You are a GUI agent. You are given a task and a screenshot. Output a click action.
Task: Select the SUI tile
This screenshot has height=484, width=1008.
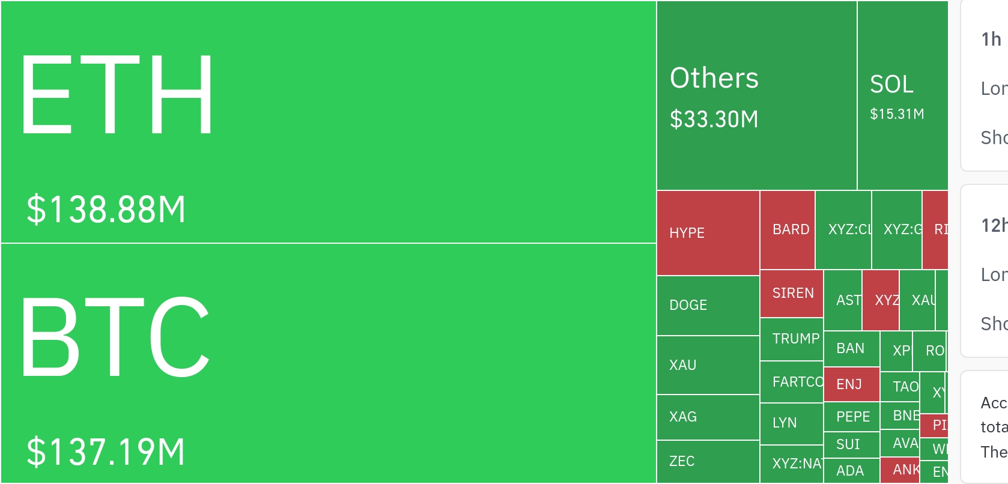tap(851, 444)
